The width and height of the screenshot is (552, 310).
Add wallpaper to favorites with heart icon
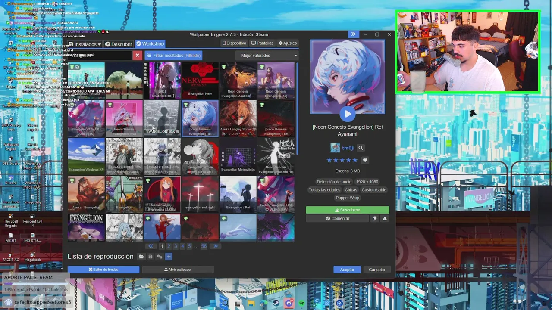click(365, 160)
